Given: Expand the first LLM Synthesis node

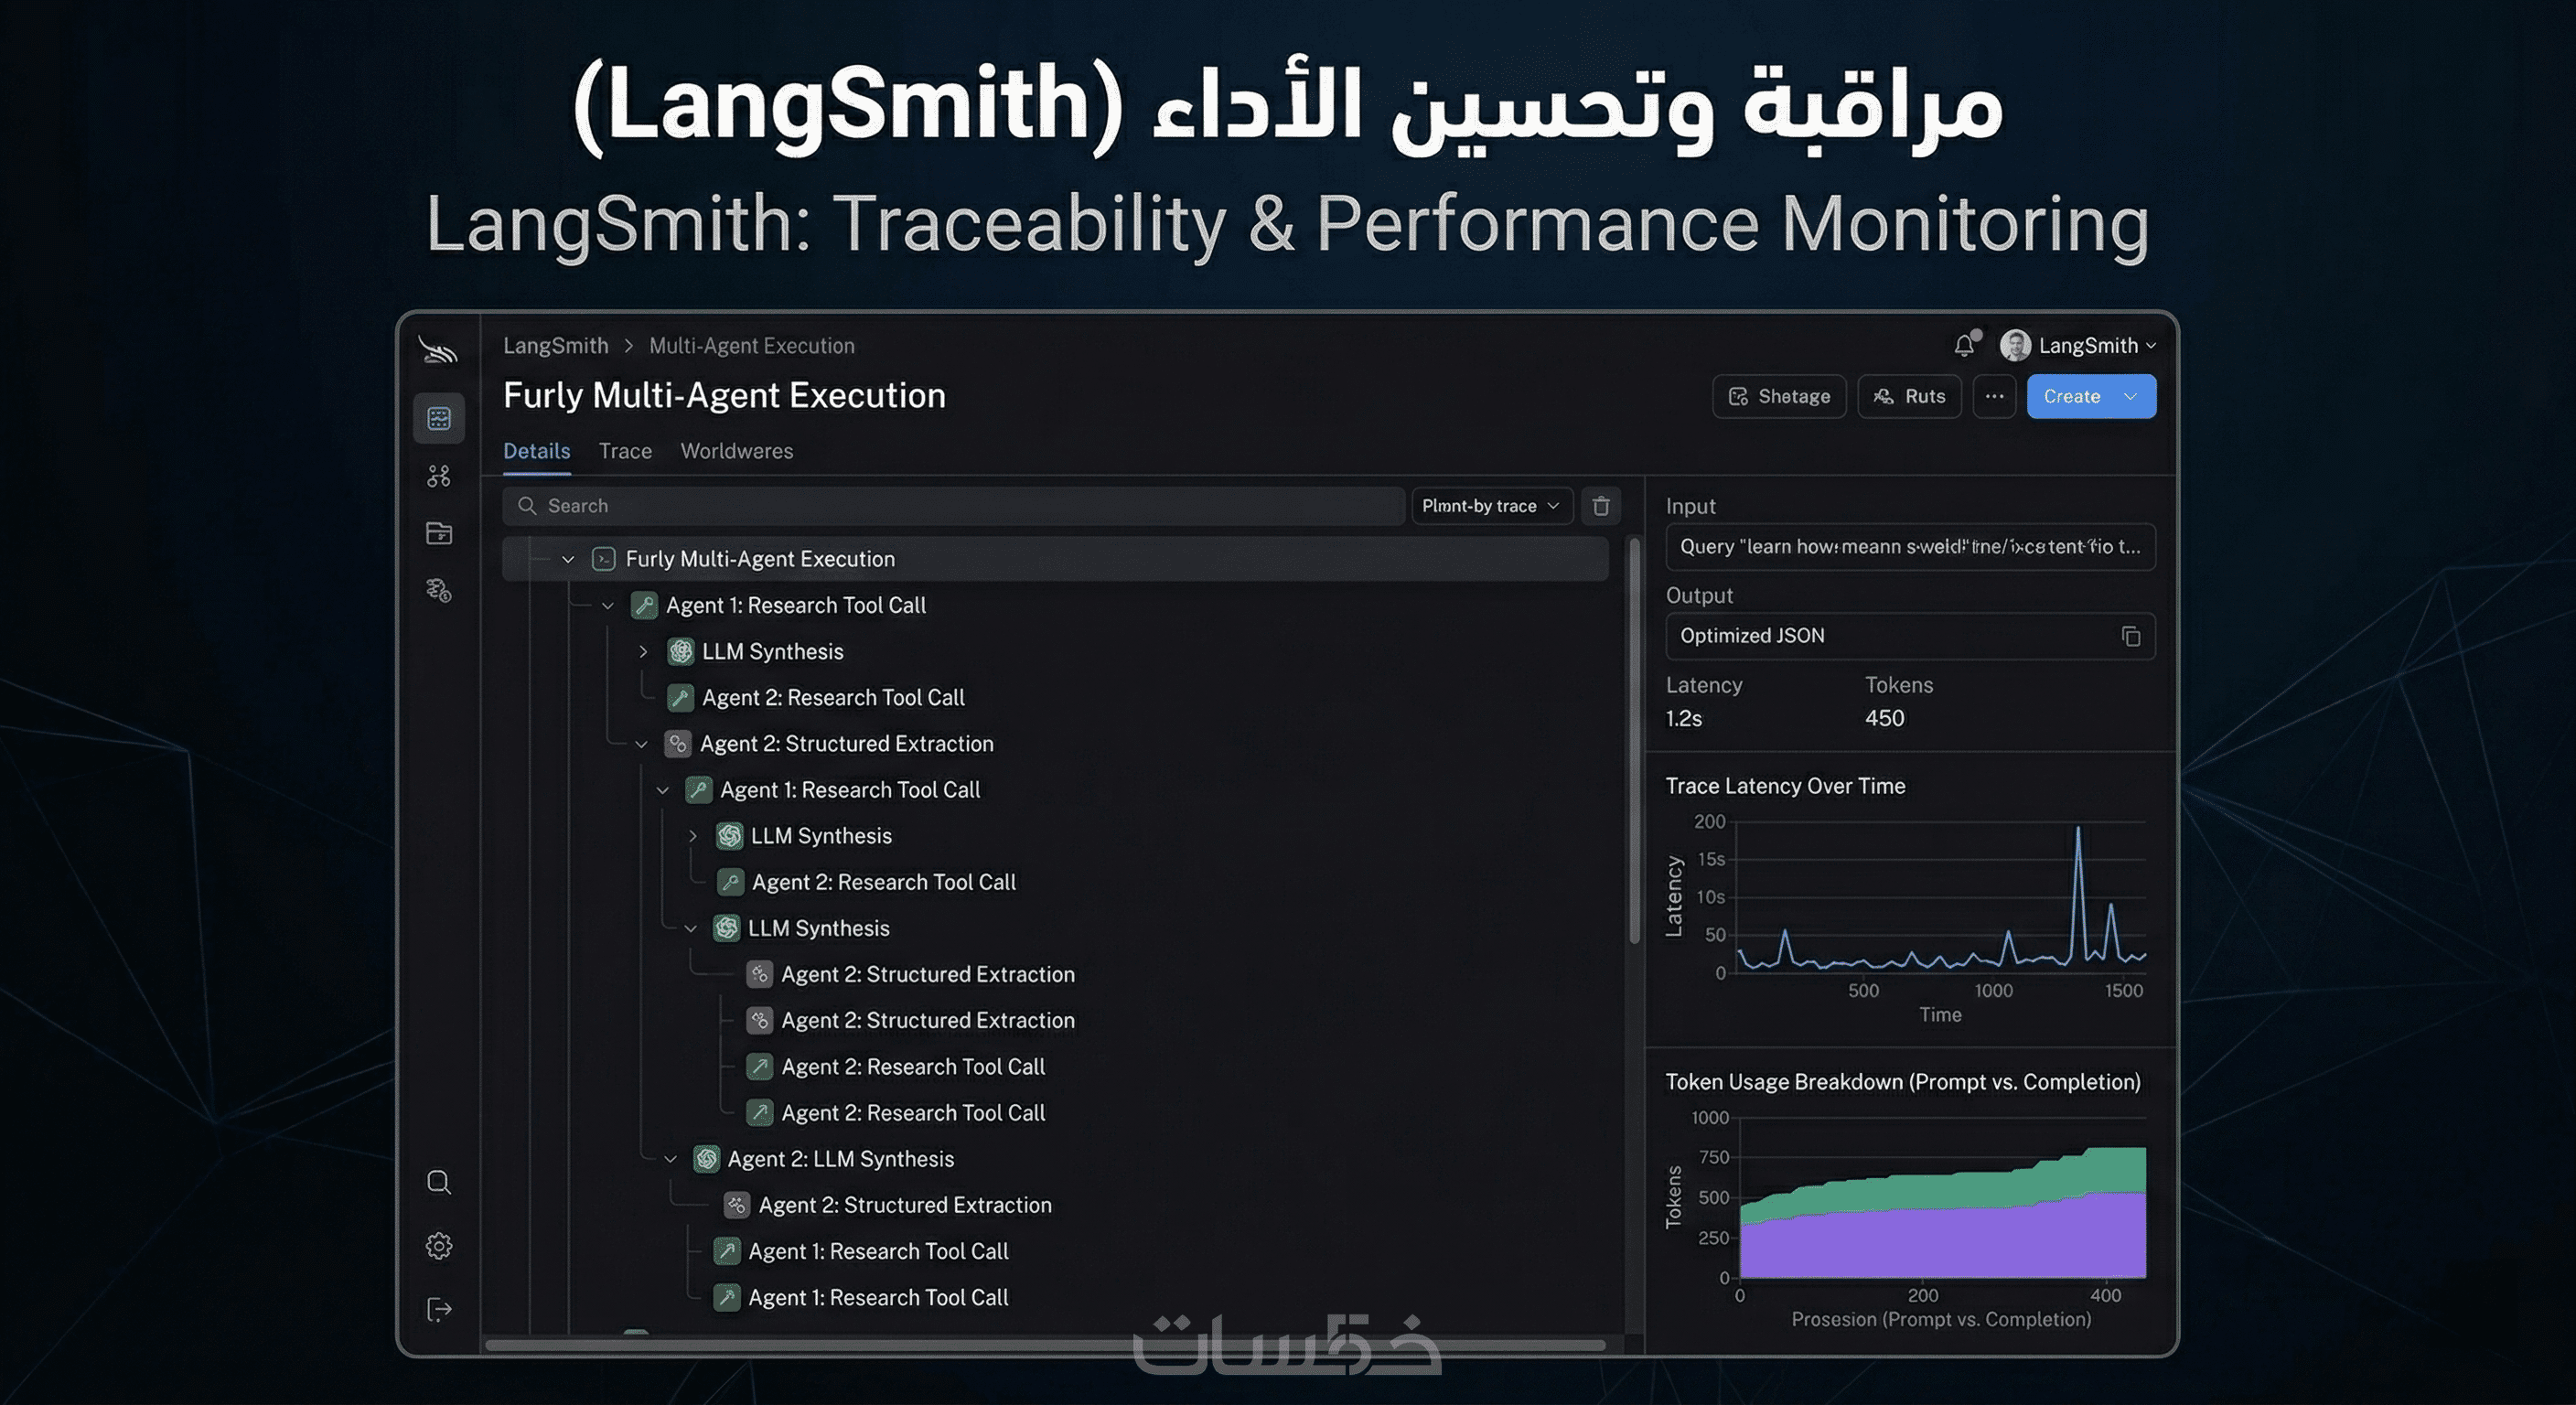Looking at the screenshot, I should [x=643, y=652].
